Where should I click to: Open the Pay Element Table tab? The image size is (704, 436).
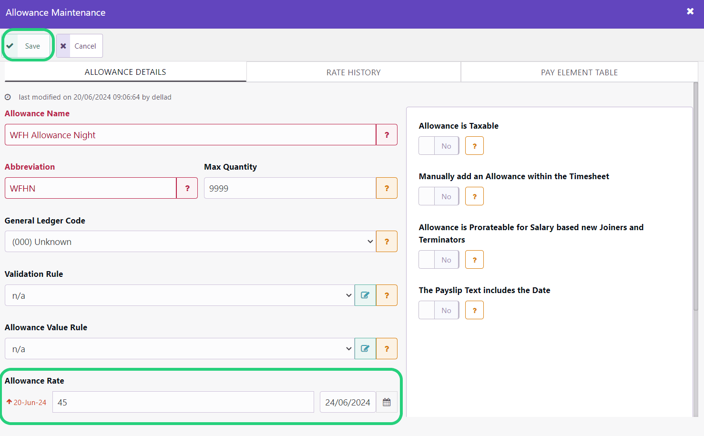pos(579,72)
